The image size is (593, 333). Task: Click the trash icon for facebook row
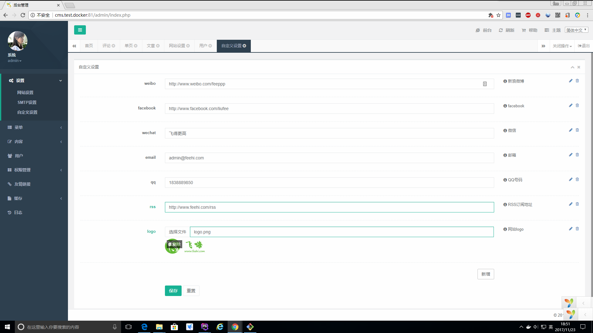coord(577,105)
